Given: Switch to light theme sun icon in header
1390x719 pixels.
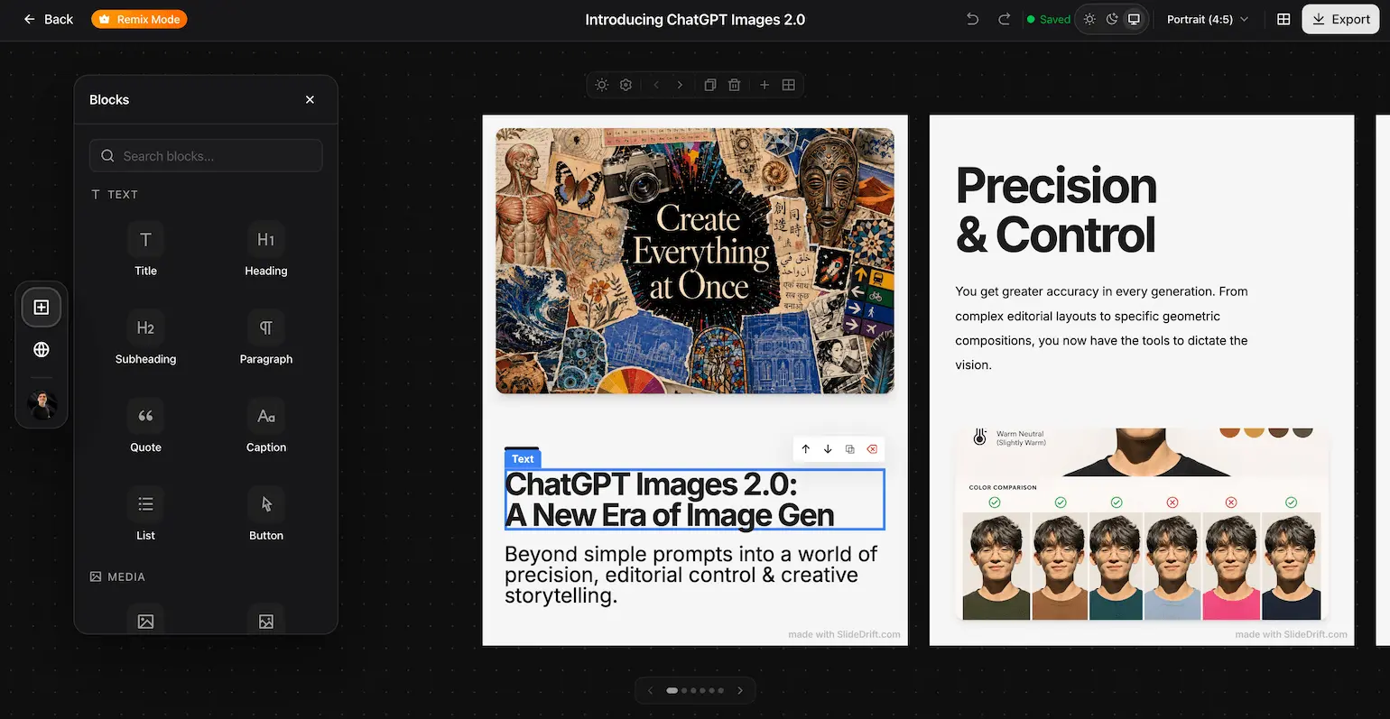Looking at the screenshot, I should (1089, 19).
